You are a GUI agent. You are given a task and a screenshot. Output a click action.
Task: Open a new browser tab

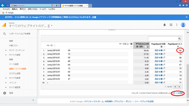[90, 6]
